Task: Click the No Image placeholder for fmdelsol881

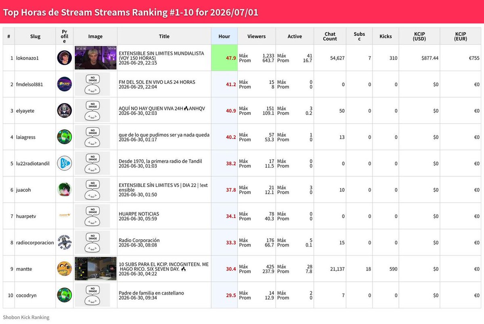Action: tap(92, 84)
